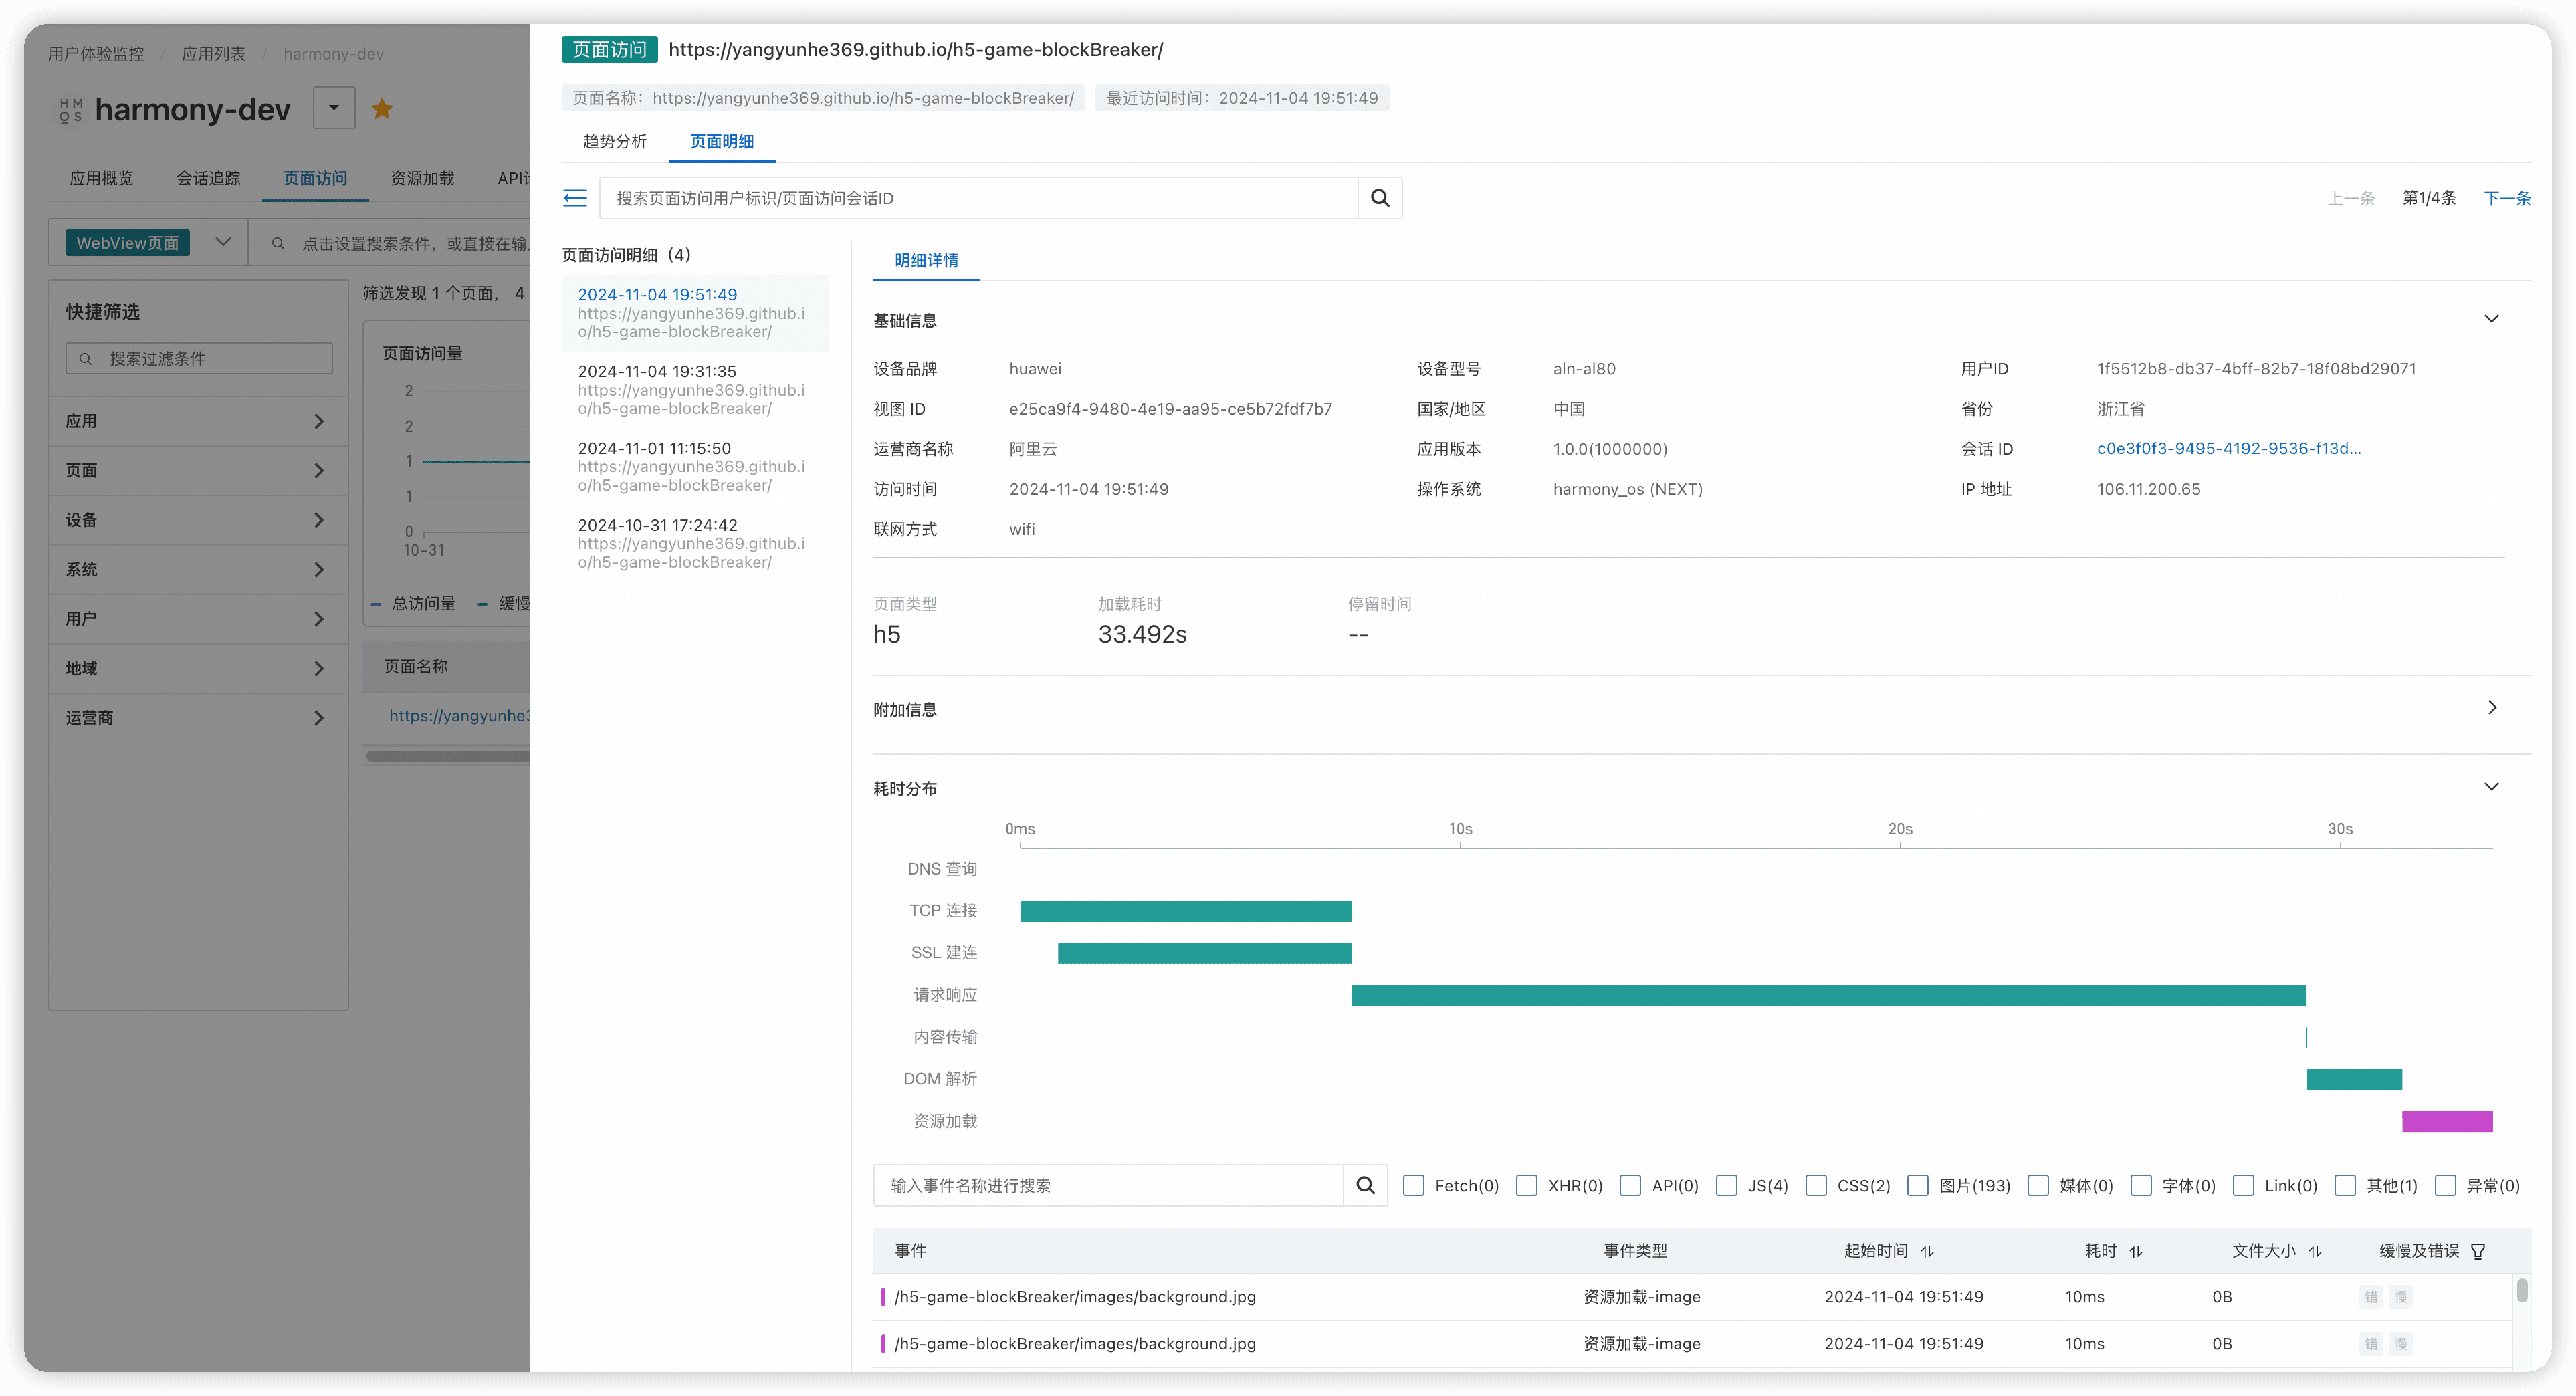Screen dimensions: 2576x1396
Task: Tick the CSS(2) filter checkbox
Action: [x=1817, y=1185]
